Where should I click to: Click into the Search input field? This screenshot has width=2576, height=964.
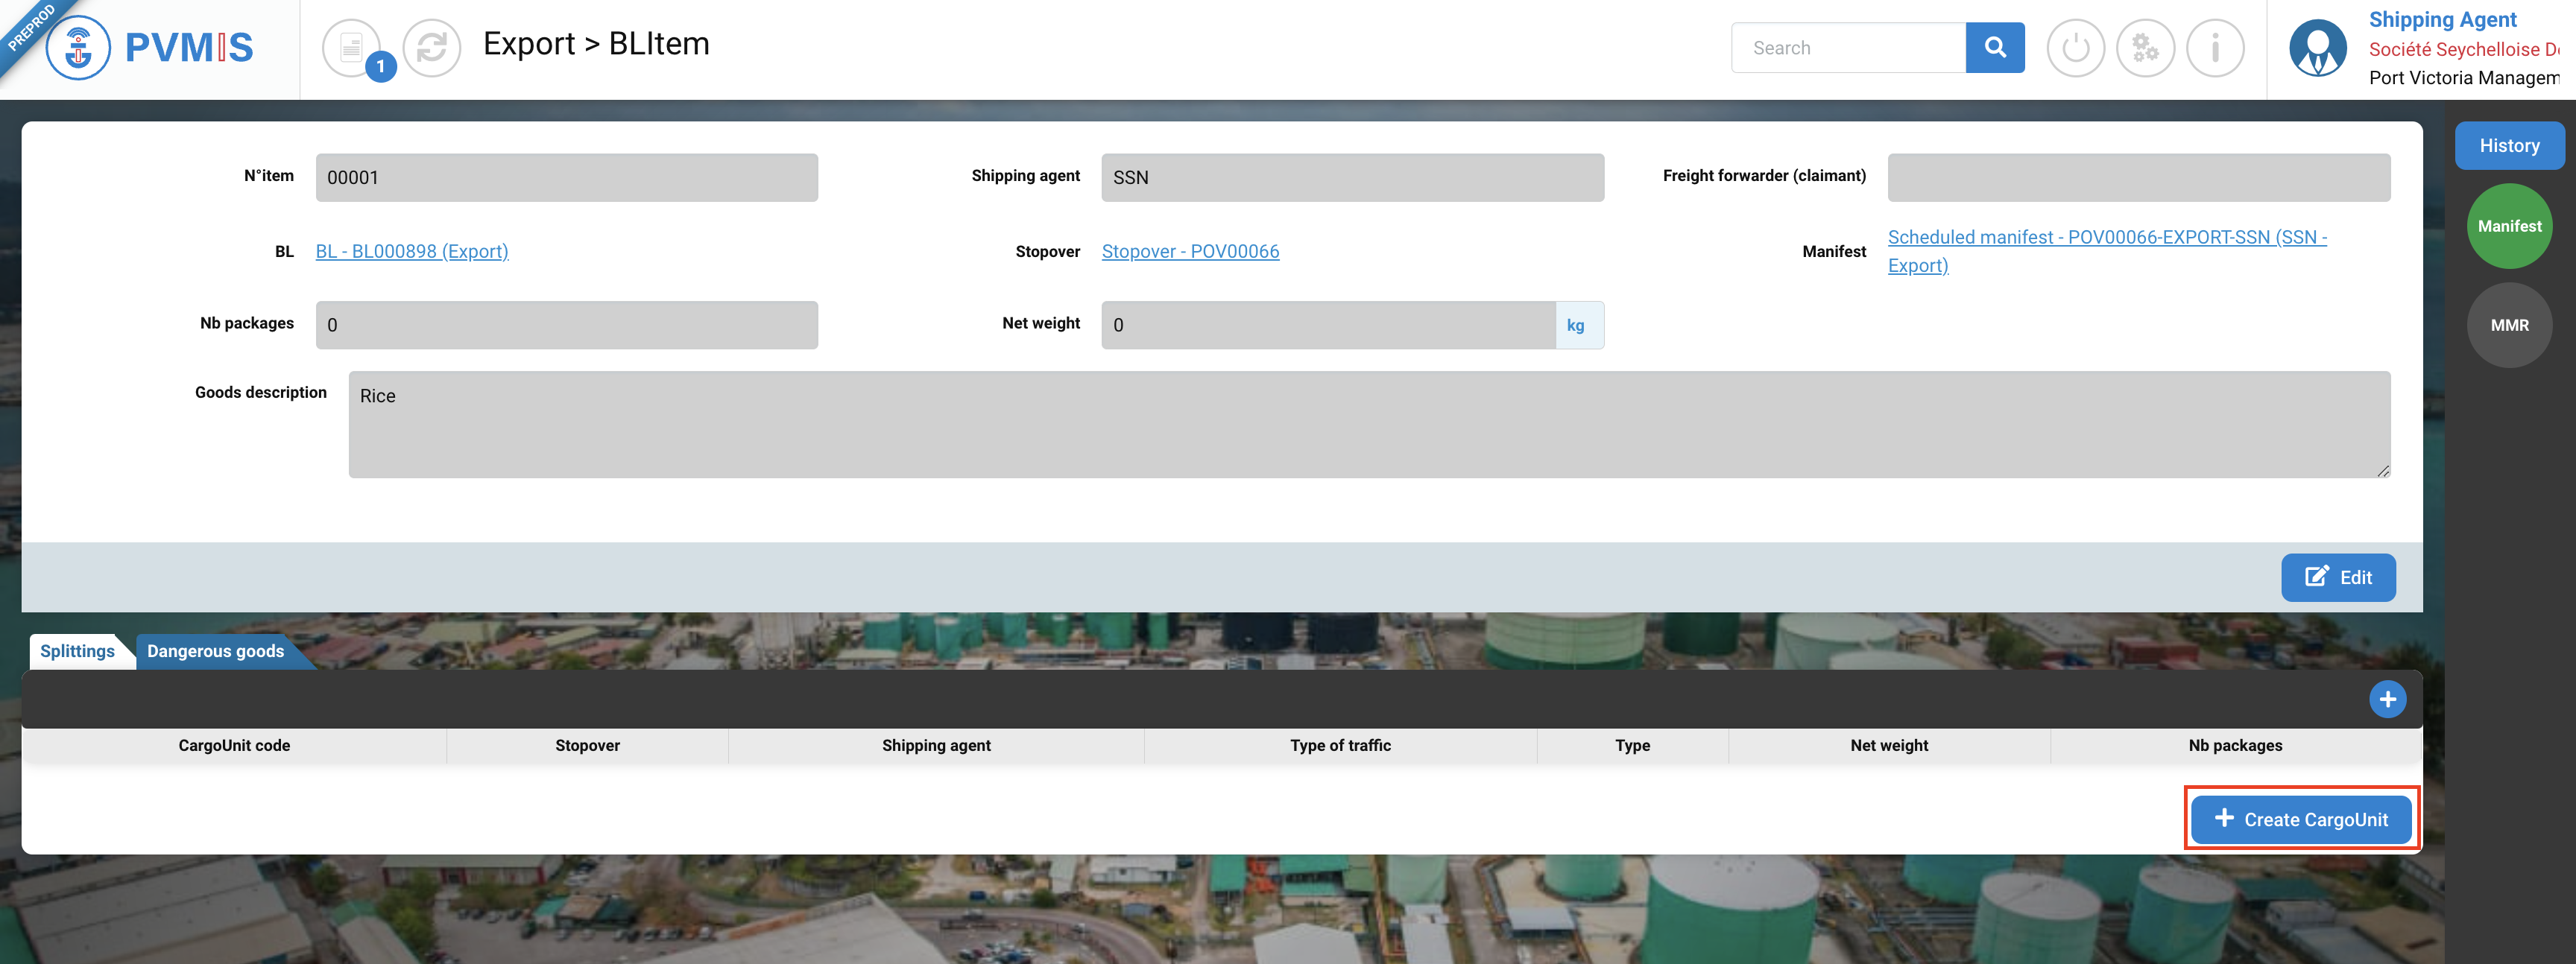pyautogui.click(x=1848, y=47)
